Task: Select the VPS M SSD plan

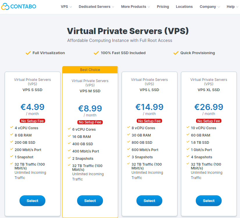Action: click(90, 201)
